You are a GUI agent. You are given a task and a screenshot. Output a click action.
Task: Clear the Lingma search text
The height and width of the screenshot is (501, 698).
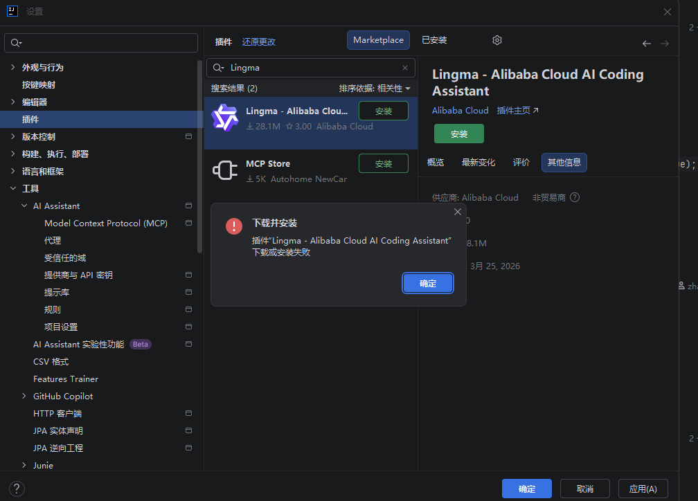[405, 68]
